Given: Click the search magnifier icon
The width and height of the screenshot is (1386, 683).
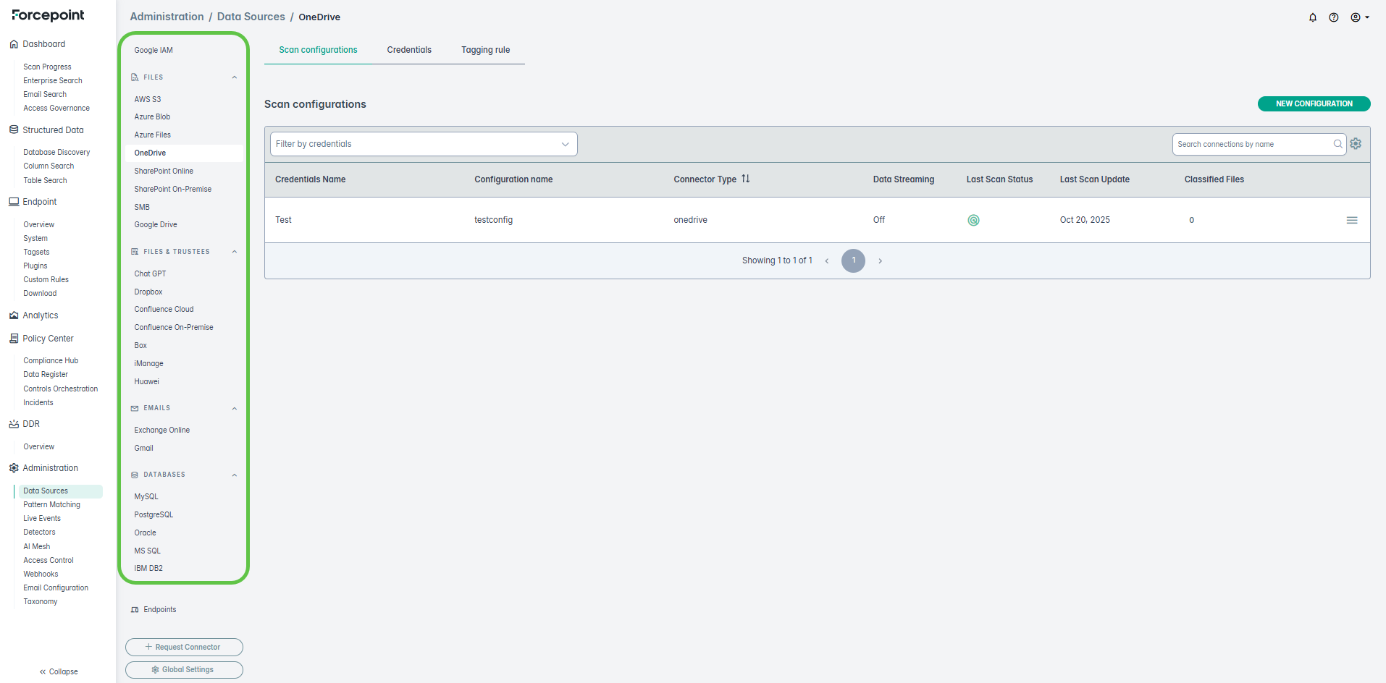Looking at the screenshot, I should 1337,144.
